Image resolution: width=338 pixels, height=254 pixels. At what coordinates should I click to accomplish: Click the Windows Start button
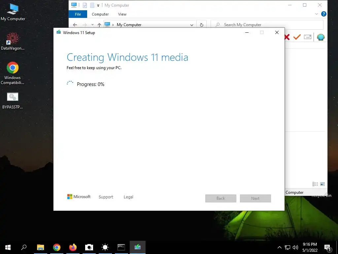tap(8, 247)
